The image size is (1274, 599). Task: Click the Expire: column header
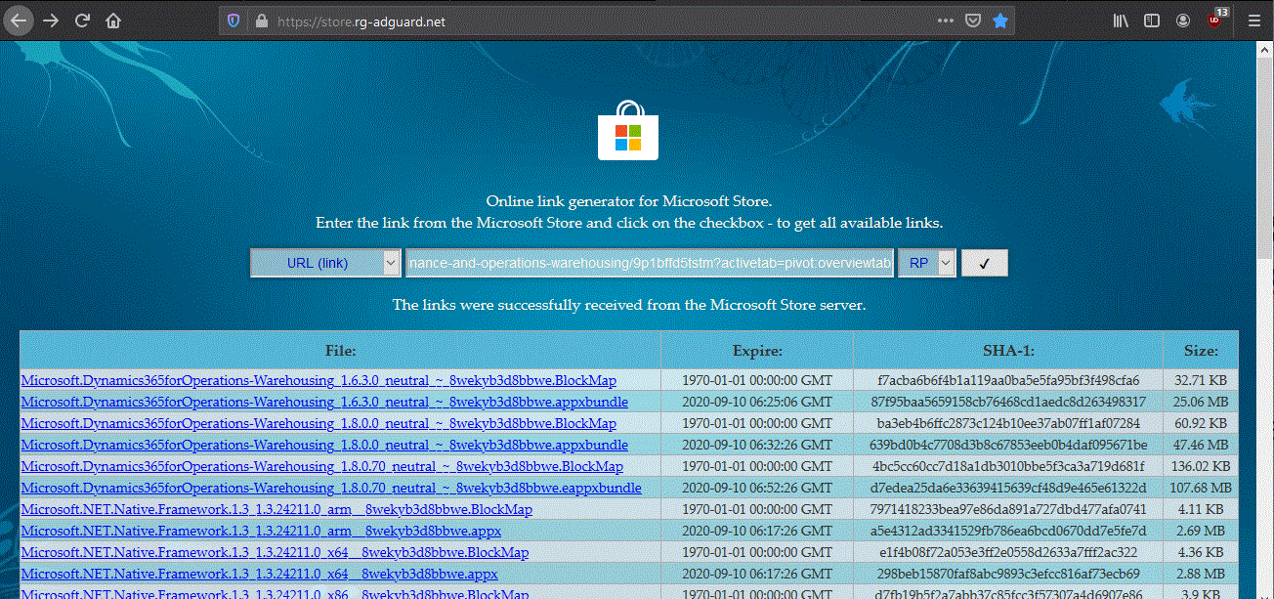[x=757, y=350]
